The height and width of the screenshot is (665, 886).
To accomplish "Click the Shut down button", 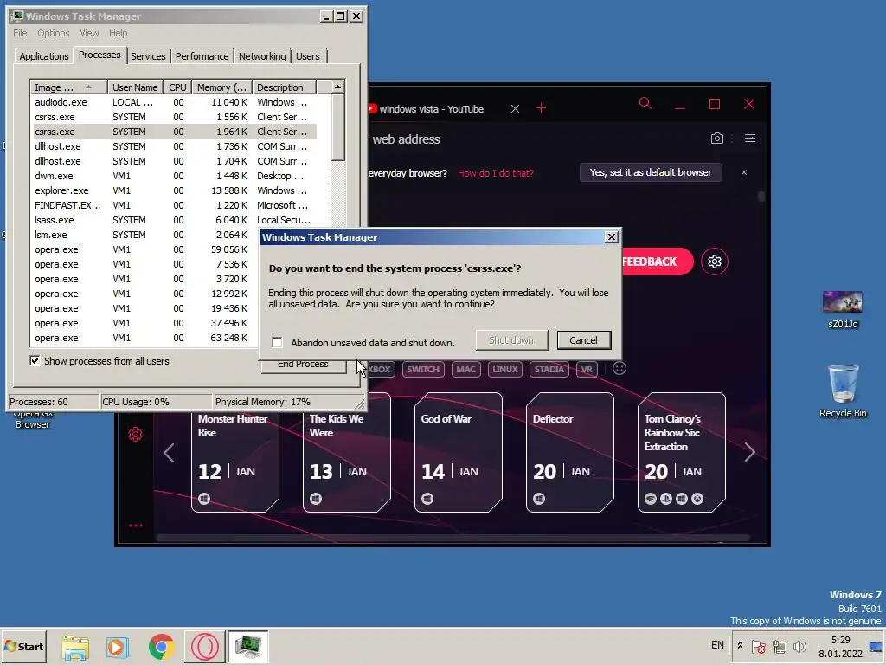I will pyautogui.click(x=511, y=339).
